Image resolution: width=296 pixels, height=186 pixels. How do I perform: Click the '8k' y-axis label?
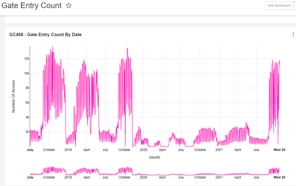[27, 88]
